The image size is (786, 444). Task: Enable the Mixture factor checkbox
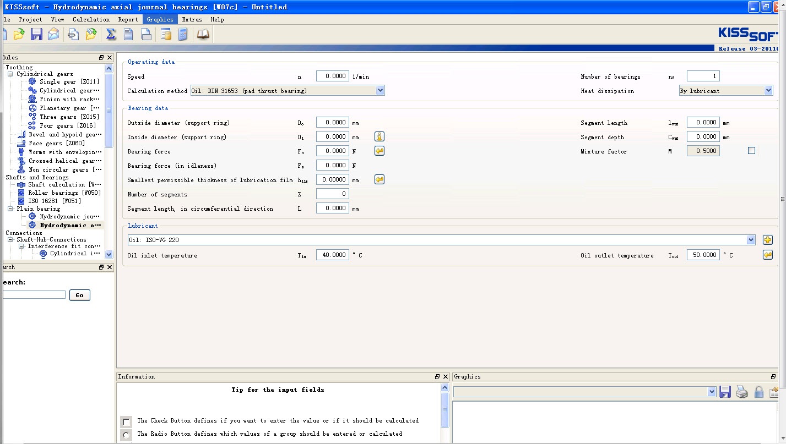tap(751, 151)
